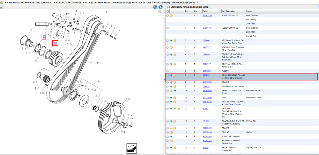Viewport: 319px width, 155px height.
Task: Click note icon for spacer 87282629
Action: (171, 128)
